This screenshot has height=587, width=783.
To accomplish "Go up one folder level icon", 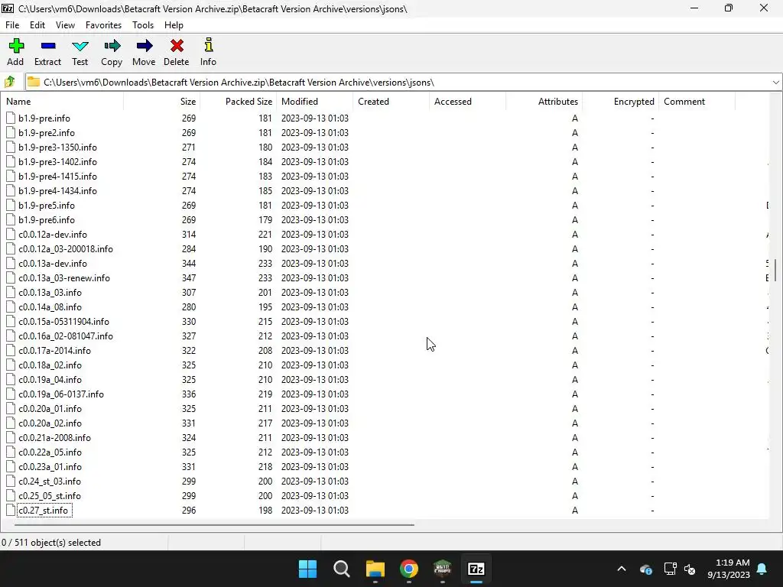I will [9, 82].
